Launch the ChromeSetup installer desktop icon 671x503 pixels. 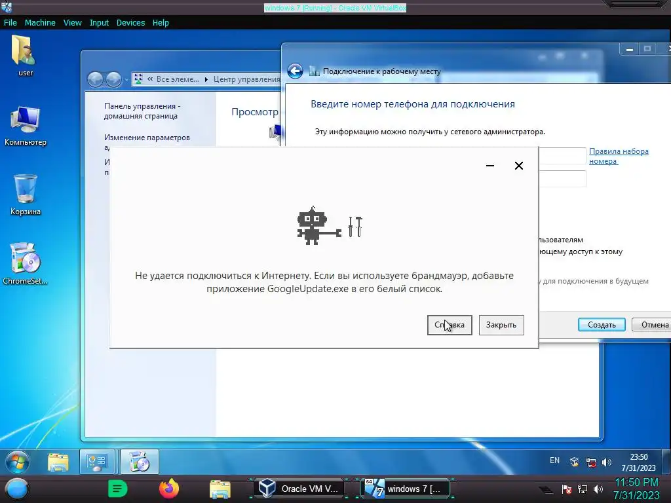coord(26,263)
